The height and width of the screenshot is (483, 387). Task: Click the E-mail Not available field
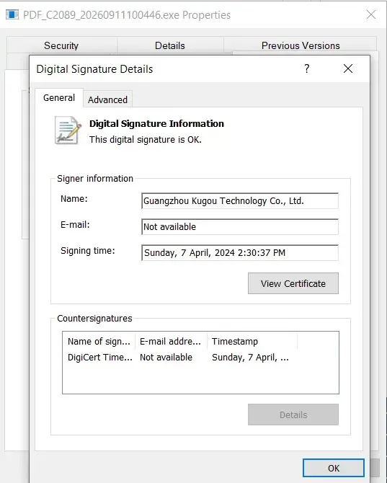[x=240, y=226]
